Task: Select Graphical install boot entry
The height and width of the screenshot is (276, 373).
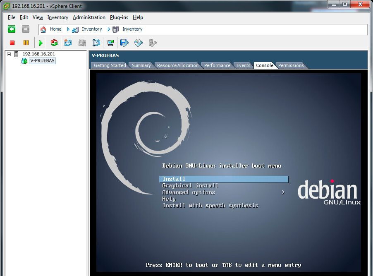Action: [190, 186]
